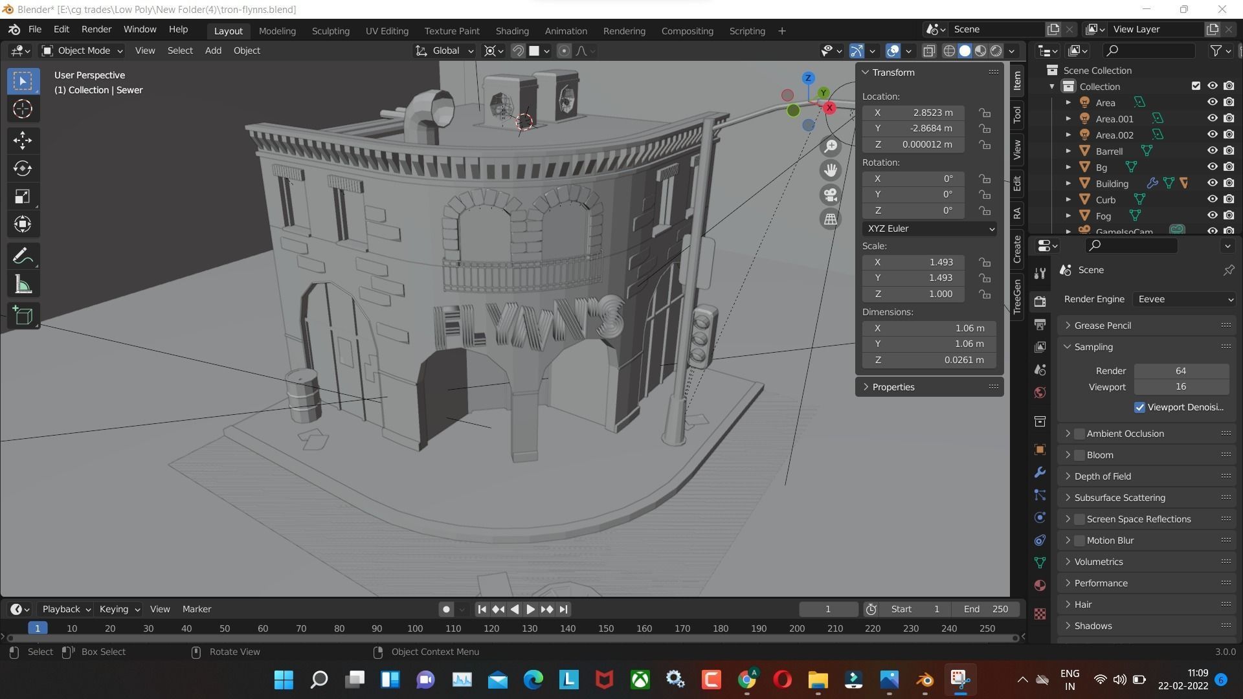
Task: Enable Motion Blur checkbox
Action: click(1079, 540)
